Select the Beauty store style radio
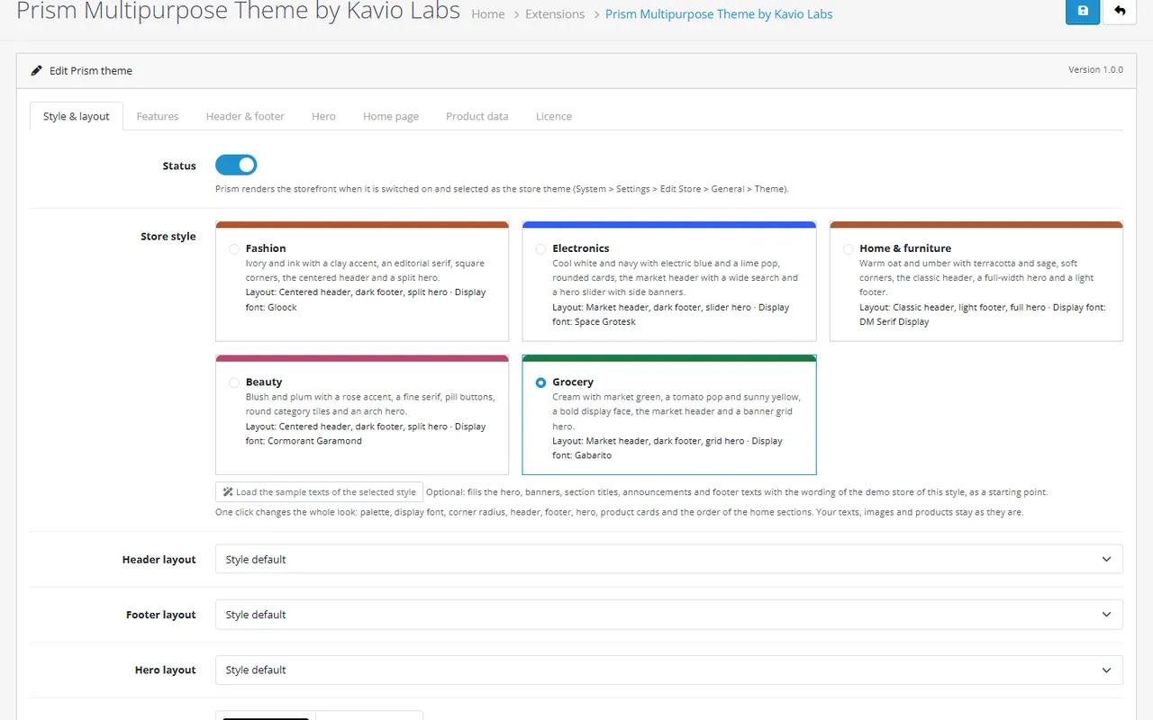Viewport: 1153px width, 720px height. [234, 382]
